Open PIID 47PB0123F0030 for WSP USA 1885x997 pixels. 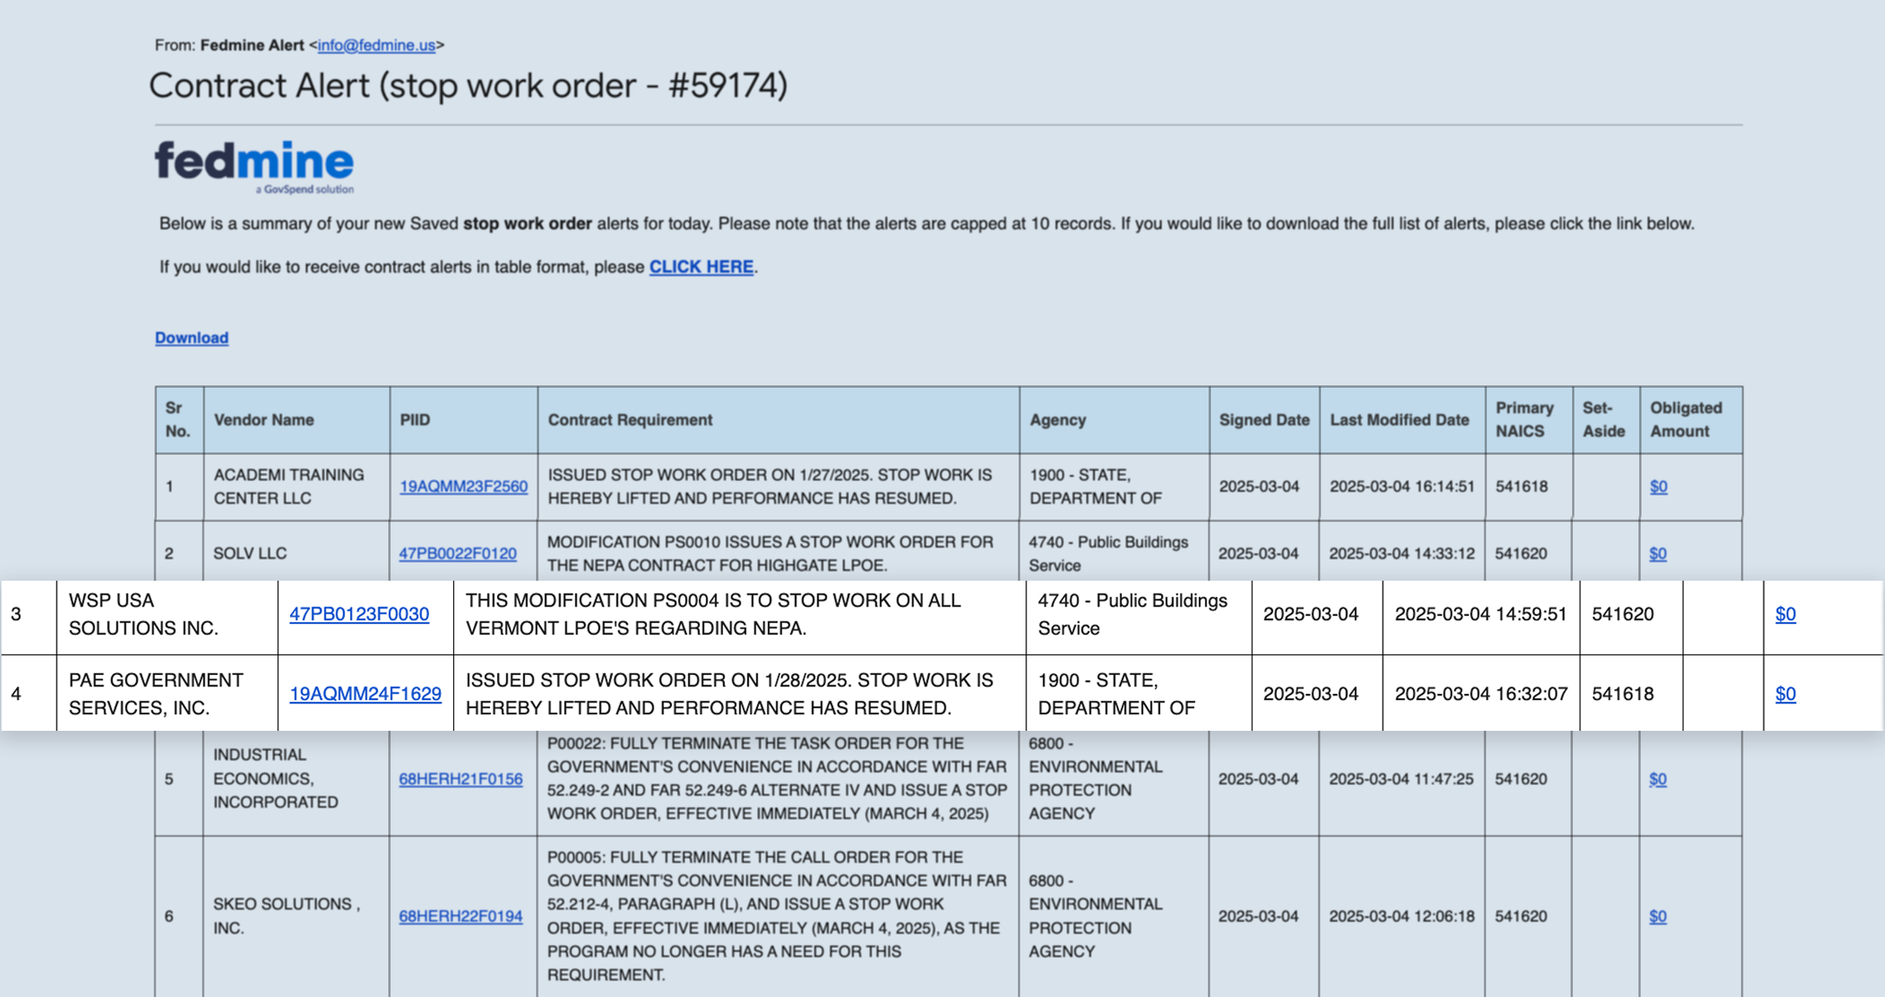coord(359,614)
